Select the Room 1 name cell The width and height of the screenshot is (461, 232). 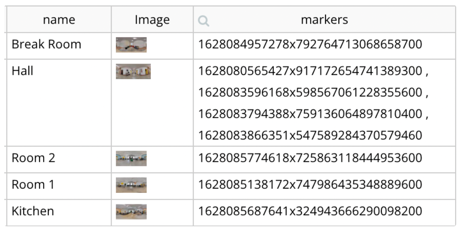(x=59, y=186)
